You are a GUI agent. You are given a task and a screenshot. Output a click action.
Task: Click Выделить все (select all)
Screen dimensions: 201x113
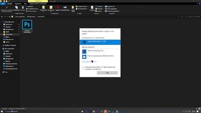coord(110,6)
